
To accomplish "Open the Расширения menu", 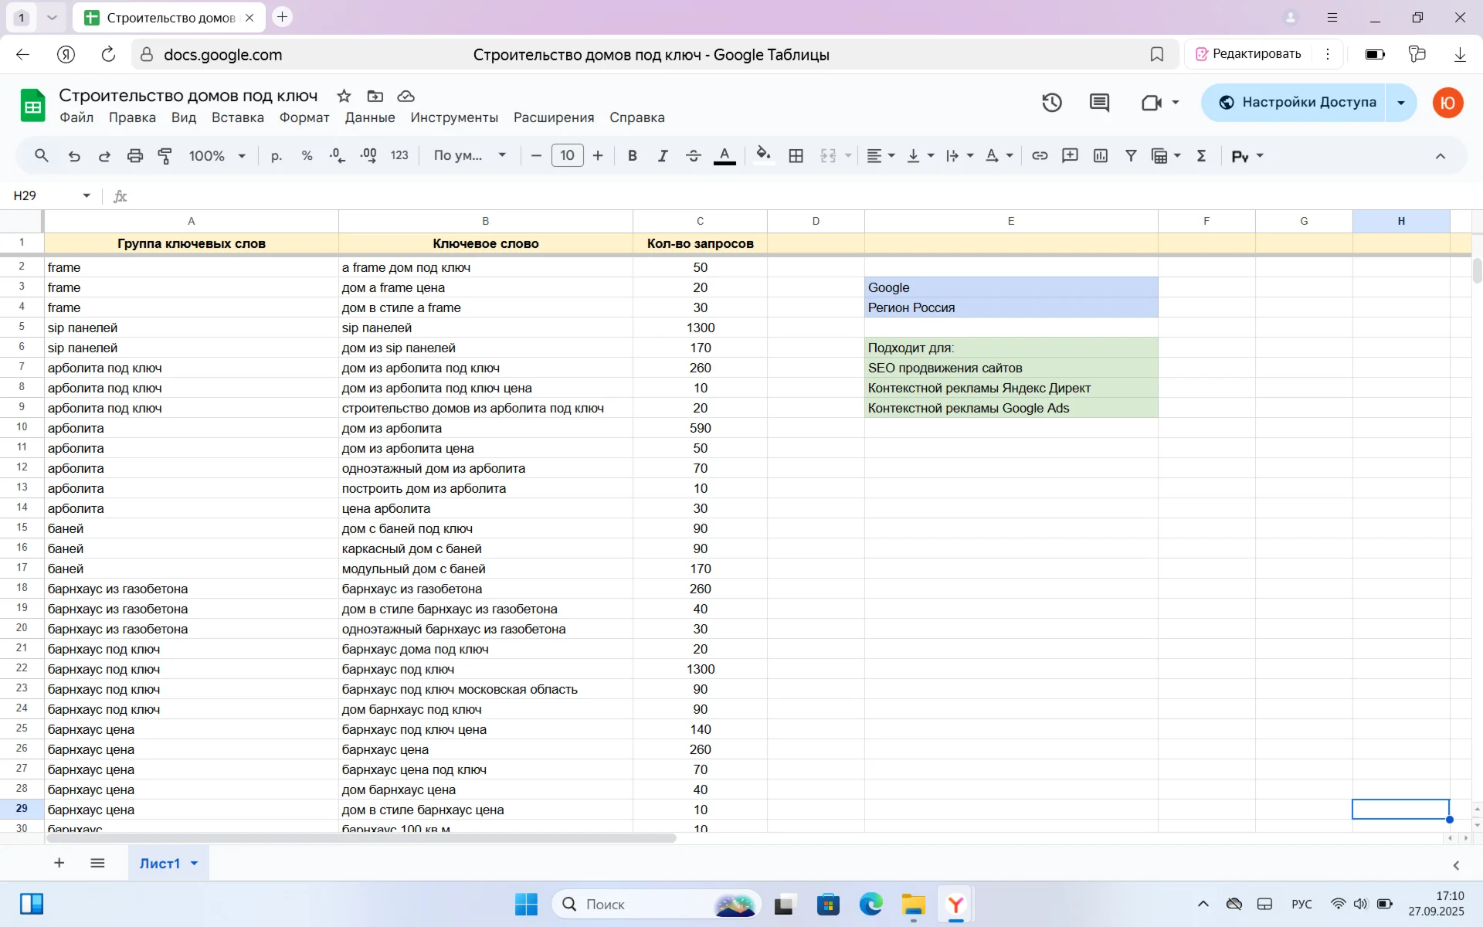I will 553,117.
